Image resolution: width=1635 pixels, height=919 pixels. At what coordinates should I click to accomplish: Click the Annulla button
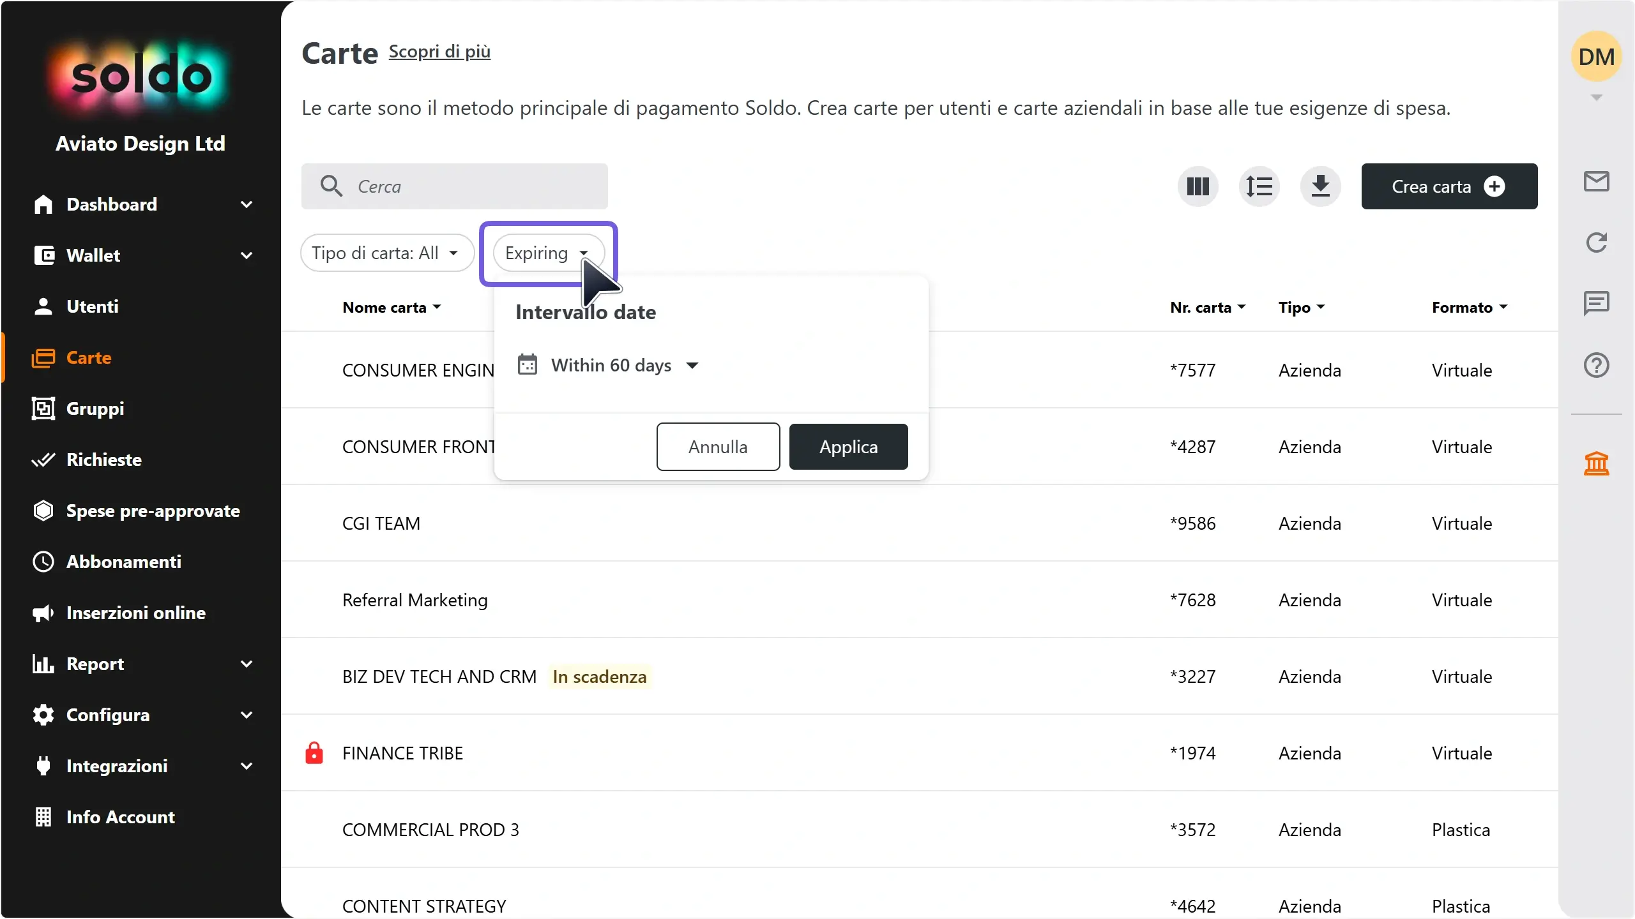coord(718,447)
